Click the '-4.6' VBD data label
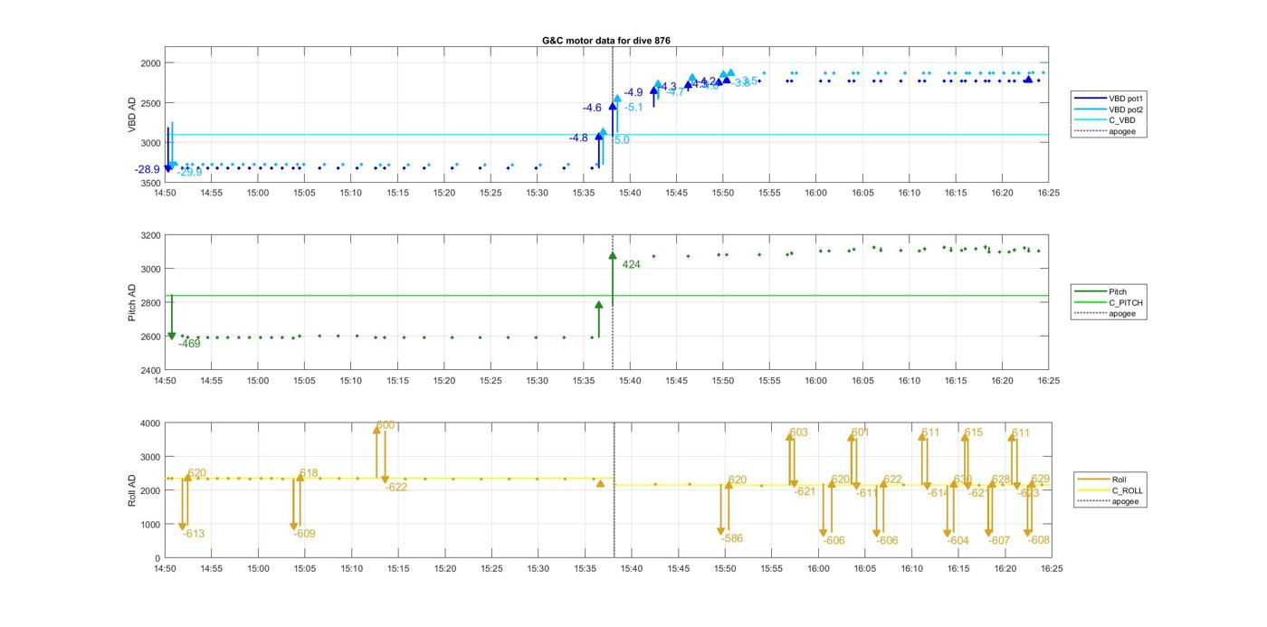 [x=592, y=108]
